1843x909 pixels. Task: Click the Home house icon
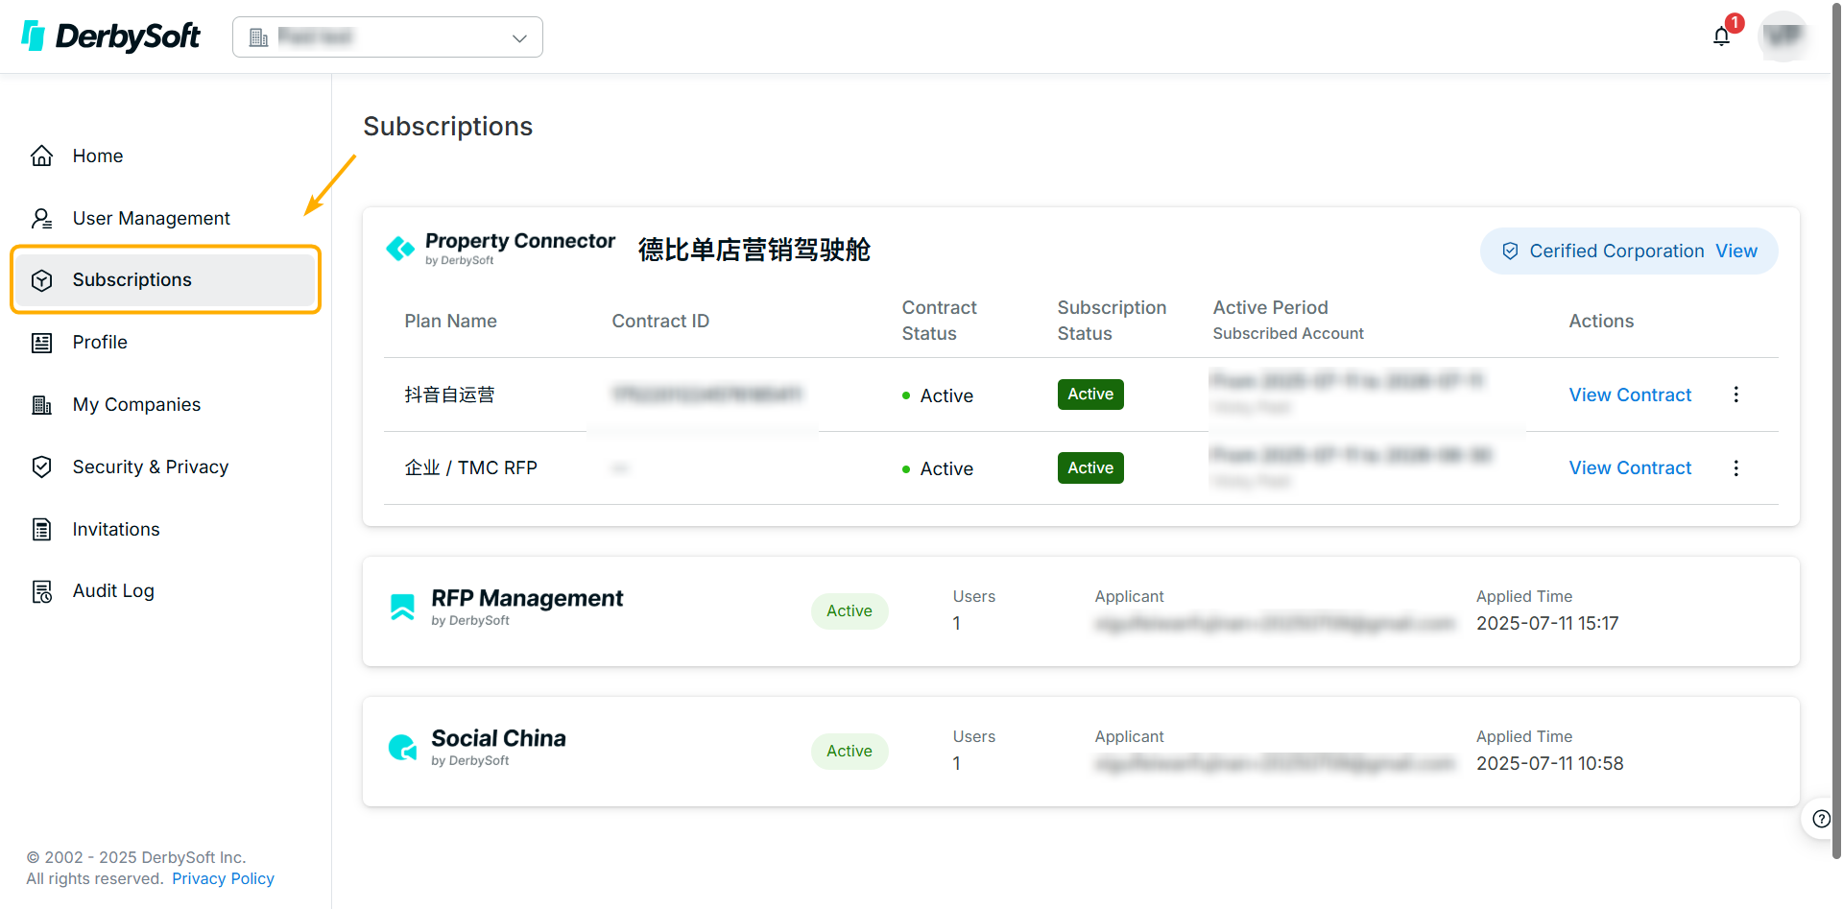(x=42, y=155)
